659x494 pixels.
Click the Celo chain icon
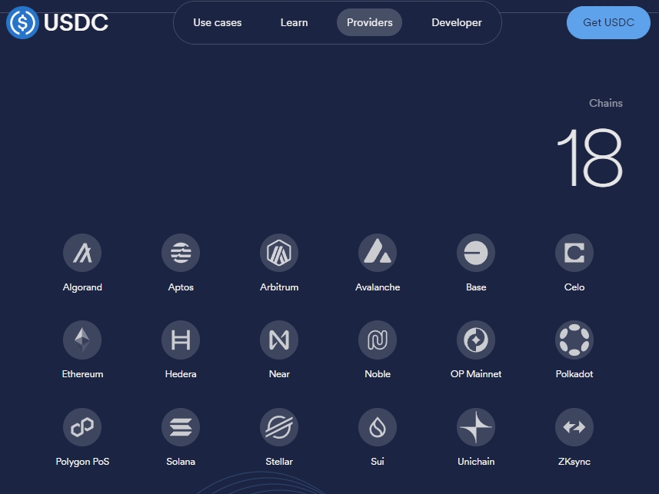[574, 252]
